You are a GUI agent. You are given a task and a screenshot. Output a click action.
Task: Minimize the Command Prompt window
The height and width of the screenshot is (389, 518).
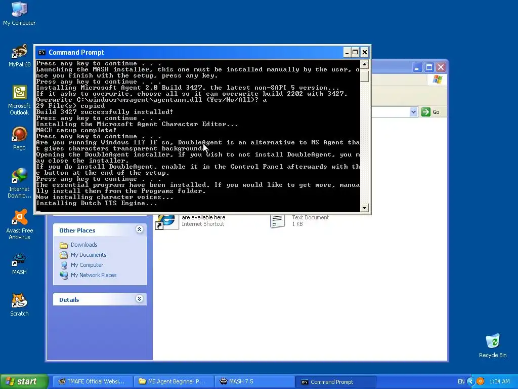click(347, 52)
